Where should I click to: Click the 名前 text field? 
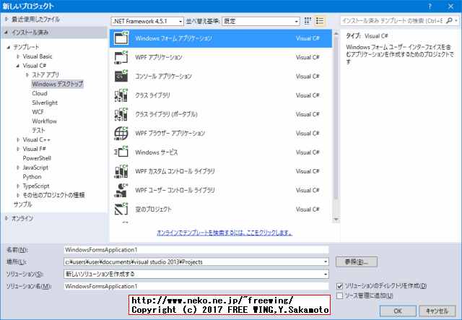tap(196, 250)
